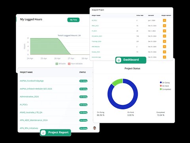
Task: Open AAPNA_FundooFridayApp project link
Action: (x=32, y=81)
